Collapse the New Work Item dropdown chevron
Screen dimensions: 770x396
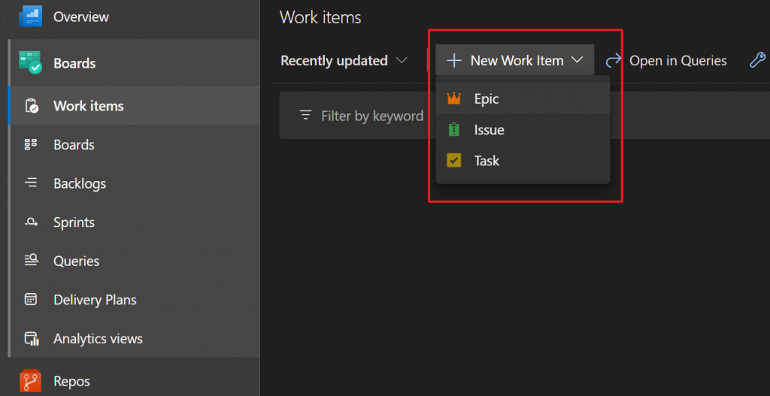click(577, 60)
